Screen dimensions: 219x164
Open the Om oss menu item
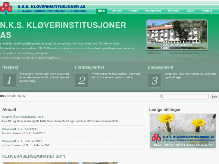pos(117,11)
